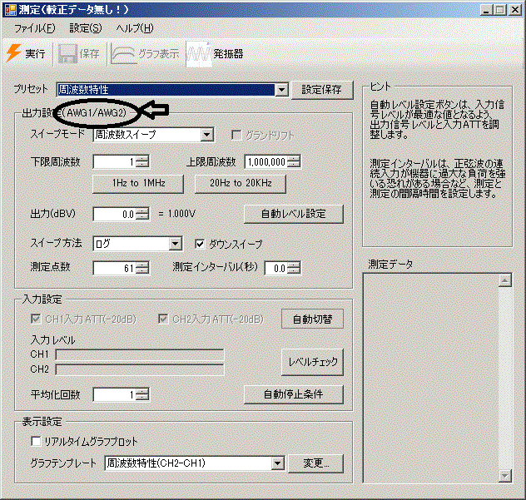Click the 出力(dBV) value field
The width and height of the screenshot is (526, 500).
coord(114,215)
